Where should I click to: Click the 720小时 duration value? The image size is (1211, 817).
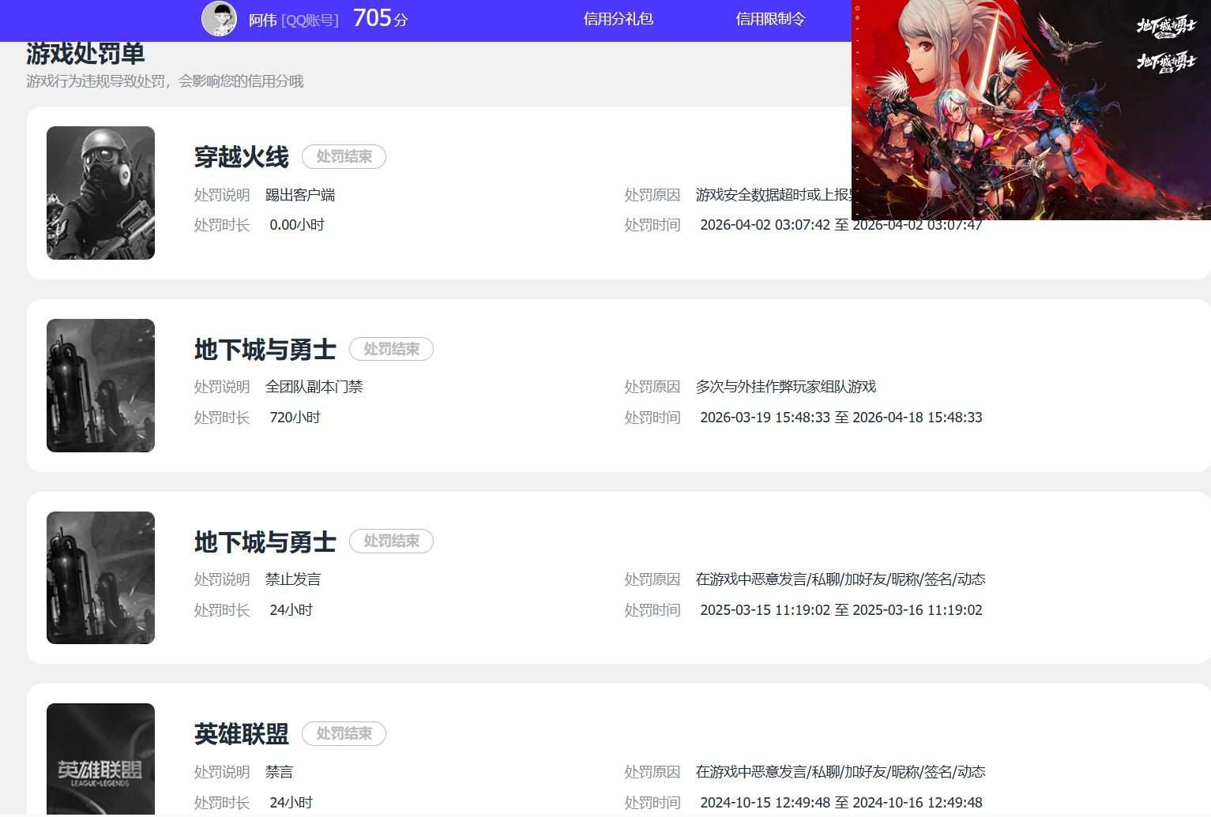click(x=295, y=418)
